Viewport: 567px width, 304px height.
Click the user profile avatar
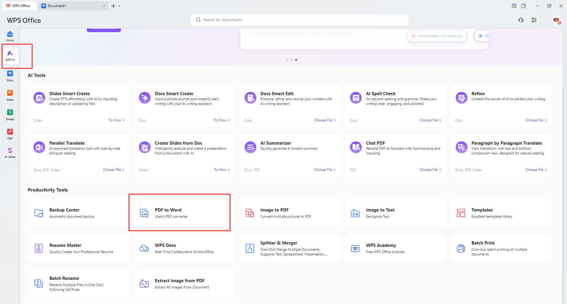click(x=556, y=20)
